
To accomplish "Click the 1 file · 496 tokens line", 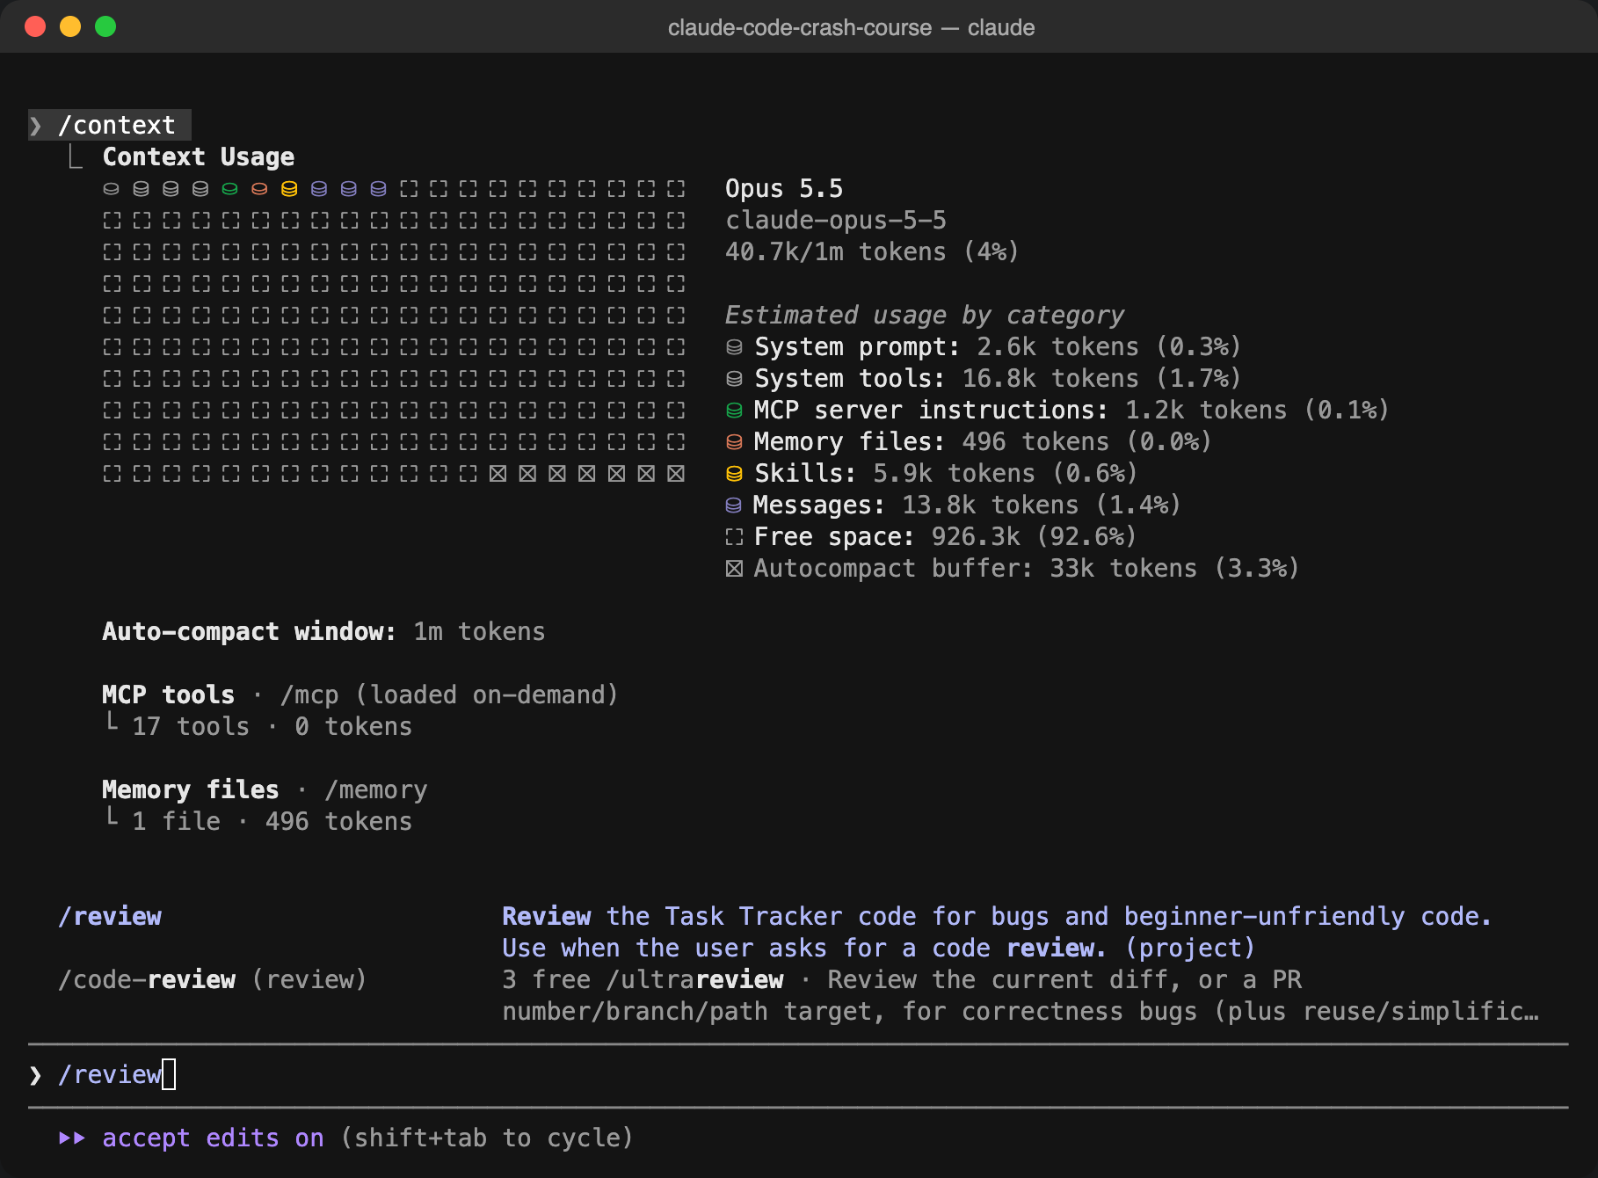I will click(272, 821).
